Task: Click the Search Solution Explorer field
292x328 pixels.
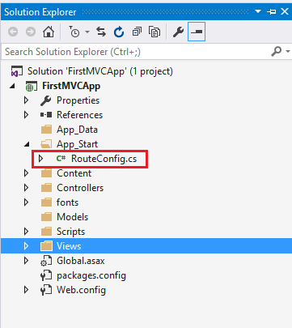Action: coord(136,52)
